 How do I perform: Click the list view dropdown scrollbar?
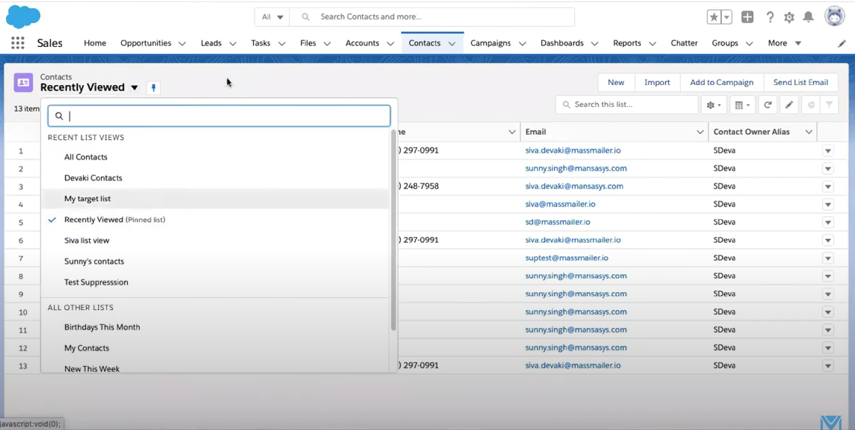[x=393, y=230]
